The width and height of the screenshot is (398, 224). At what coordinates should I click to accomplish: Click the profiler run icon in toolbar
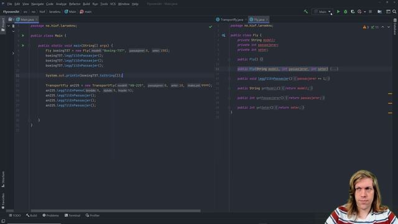tap(359, 12)
